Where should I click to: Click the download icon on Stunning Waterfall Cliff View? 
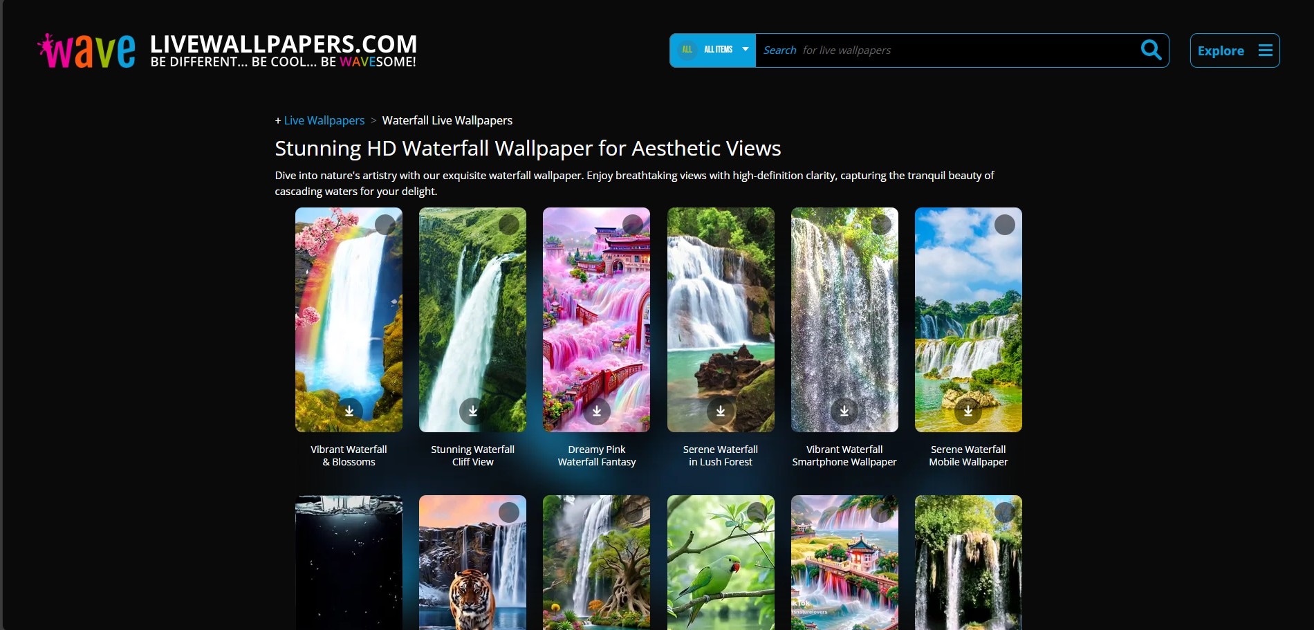[x=472, y=411]
